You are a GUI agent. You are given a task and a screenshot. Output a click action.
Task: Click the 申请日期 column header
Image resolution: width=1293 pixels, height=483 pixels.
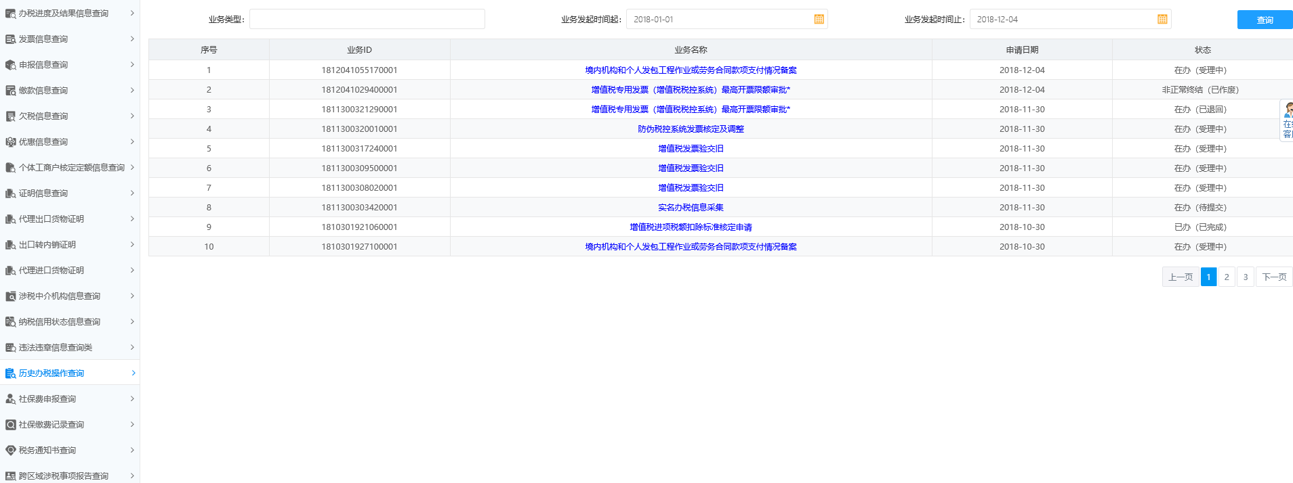[x=1022, y=50]
